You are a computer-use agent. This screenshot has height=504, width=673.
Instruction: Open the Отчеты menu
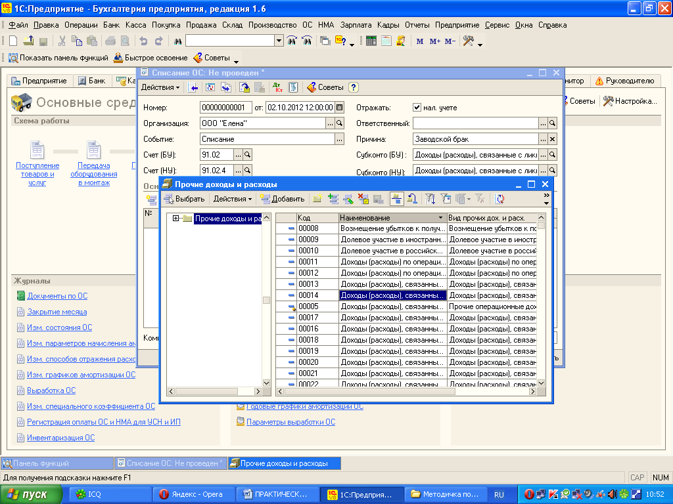pos(417,25)
